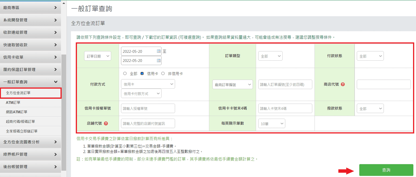Screen dimensions: 416x177
Task: Expand the 綠界帳戶管理 sidebar menu
Action: pos(30,154)
